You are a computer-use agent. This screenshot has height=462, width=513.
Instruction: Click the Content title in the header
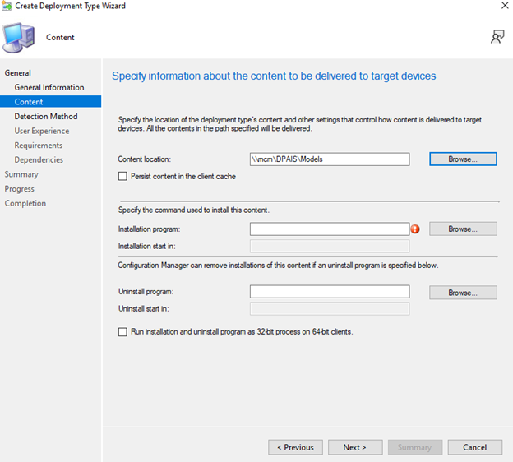point(60,37)
